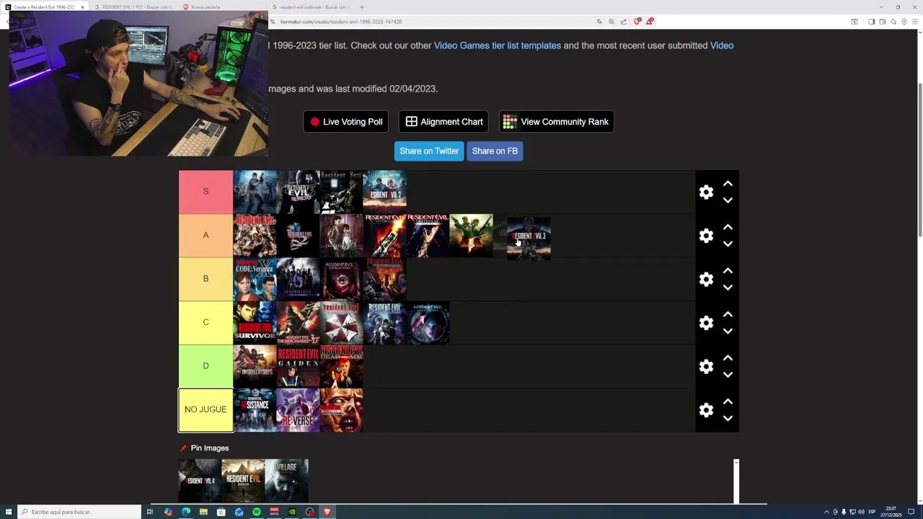Select the green D tier label
The image size is (923, 519).
tap(206, 366)
